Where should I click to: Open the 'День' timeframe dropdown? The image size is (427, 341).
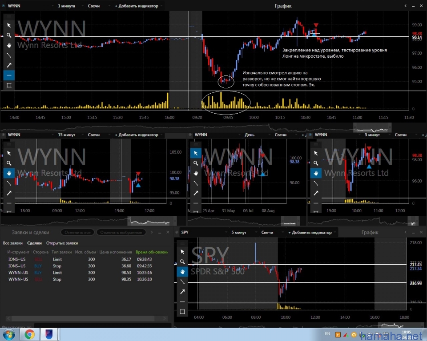pyautogui.click(x=257, y=135)
